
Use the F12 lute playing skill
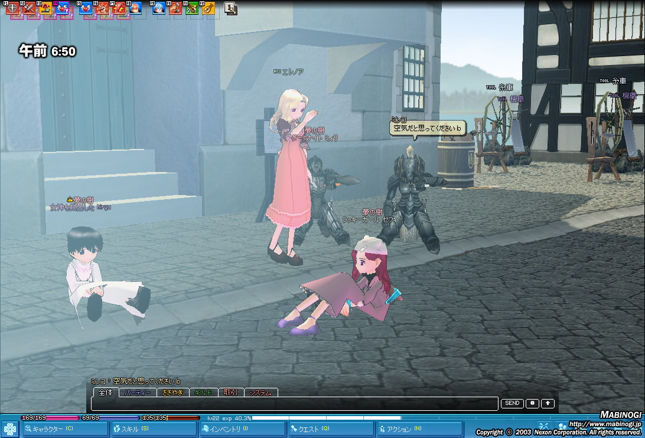click(x=208, y=8)
